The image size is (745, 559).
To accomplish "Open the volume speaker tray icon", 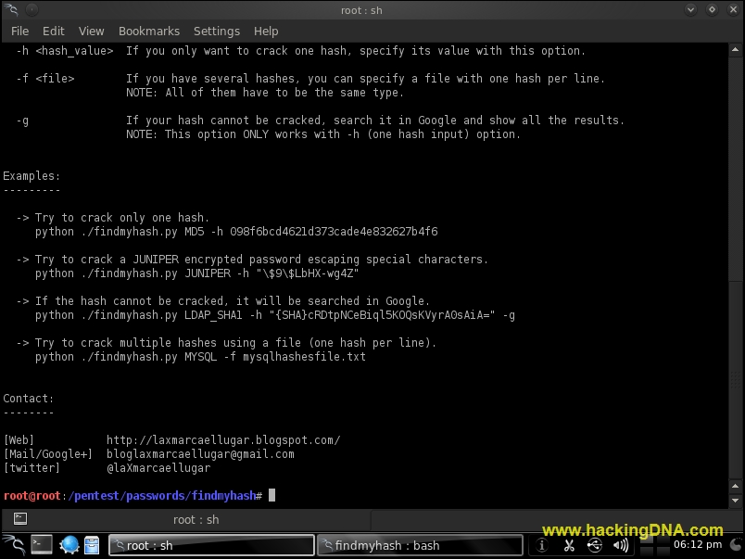I will [621, 546].
